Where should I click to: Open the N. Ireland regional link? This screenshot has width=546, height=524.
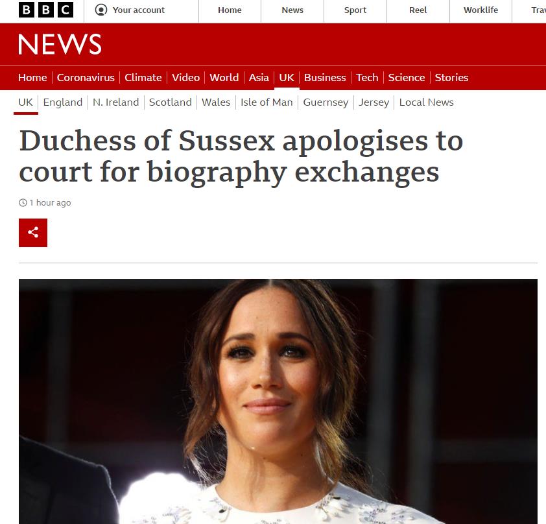(x=115, y=102)
